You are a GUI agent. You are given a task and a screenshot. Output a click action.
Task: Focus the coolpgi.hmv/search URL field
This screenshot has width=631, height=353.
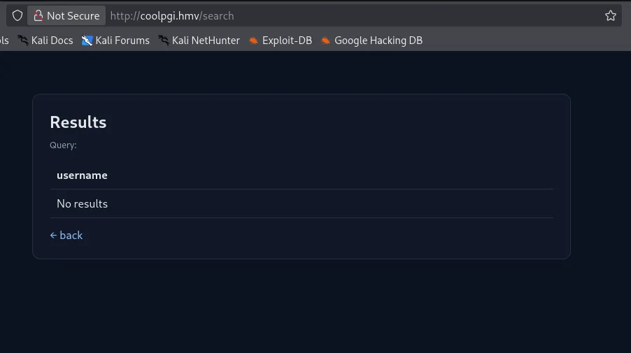350,15
